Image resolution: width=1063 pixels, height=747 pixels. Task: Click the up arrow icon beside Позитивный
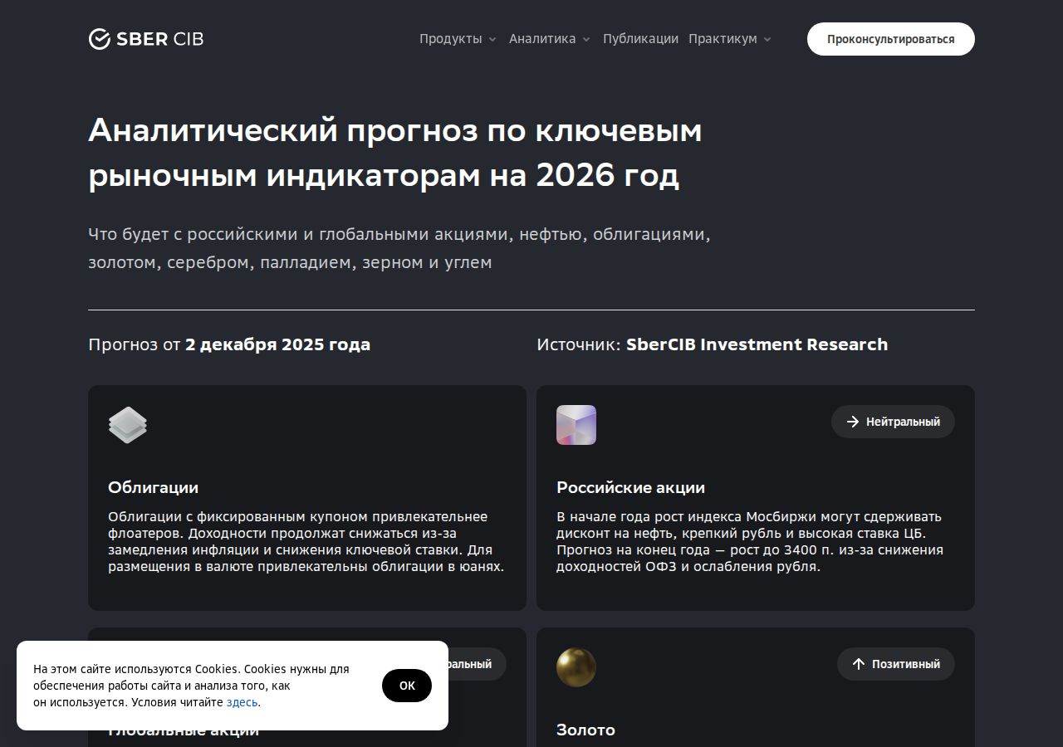(859, 664)
